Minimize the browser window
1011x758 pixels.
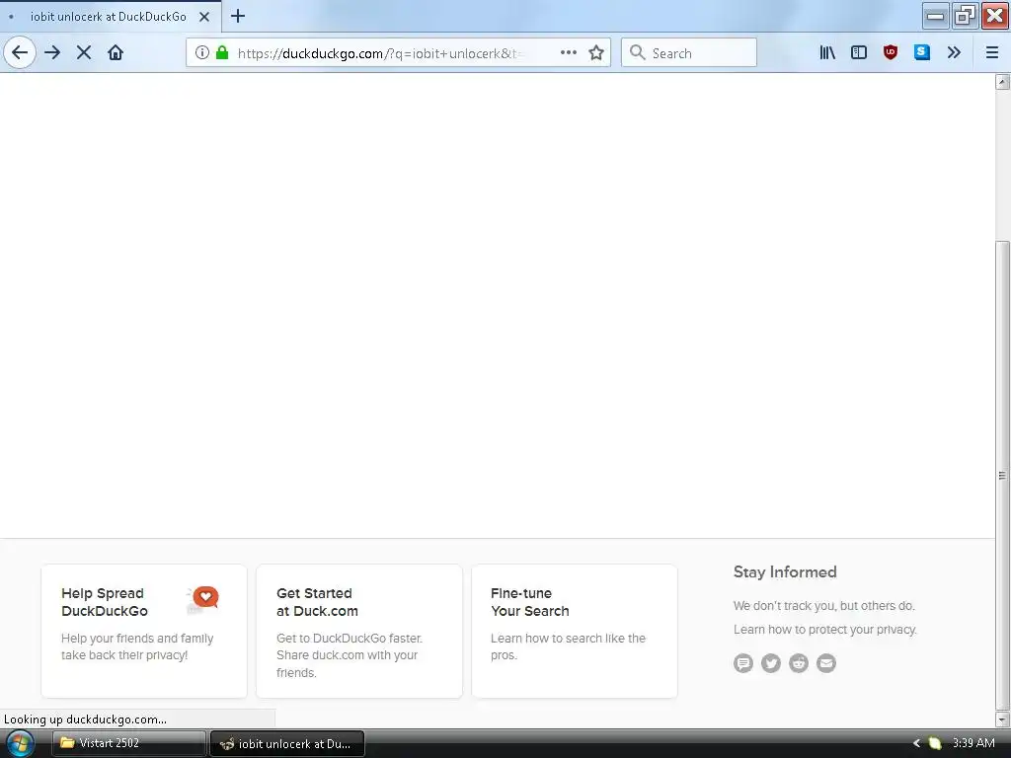click(935, 16)
